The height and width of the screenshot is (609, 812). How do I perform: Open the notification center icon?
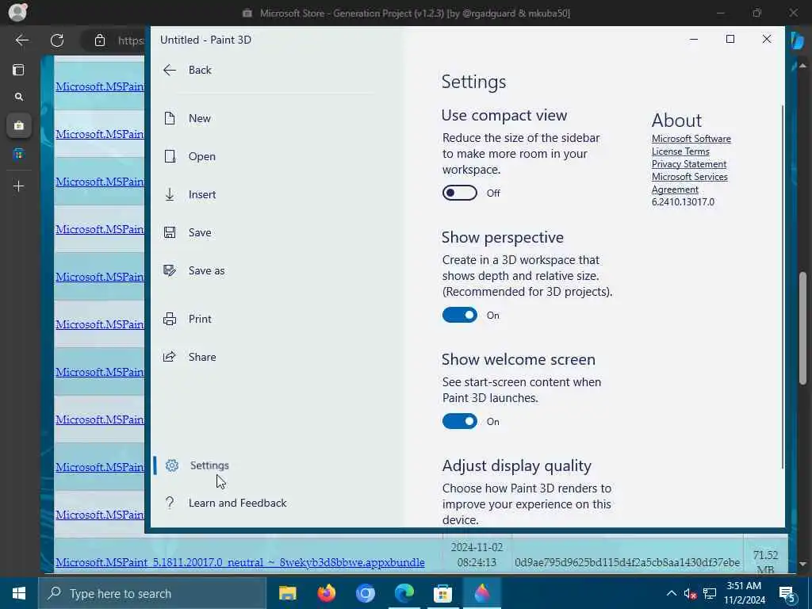point(787,594)
